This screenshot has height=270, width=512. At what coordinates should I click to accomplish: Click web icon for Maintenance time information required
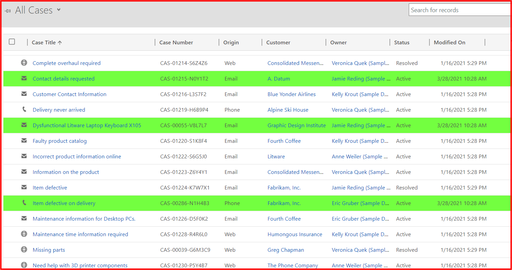(x=24, y=234)
